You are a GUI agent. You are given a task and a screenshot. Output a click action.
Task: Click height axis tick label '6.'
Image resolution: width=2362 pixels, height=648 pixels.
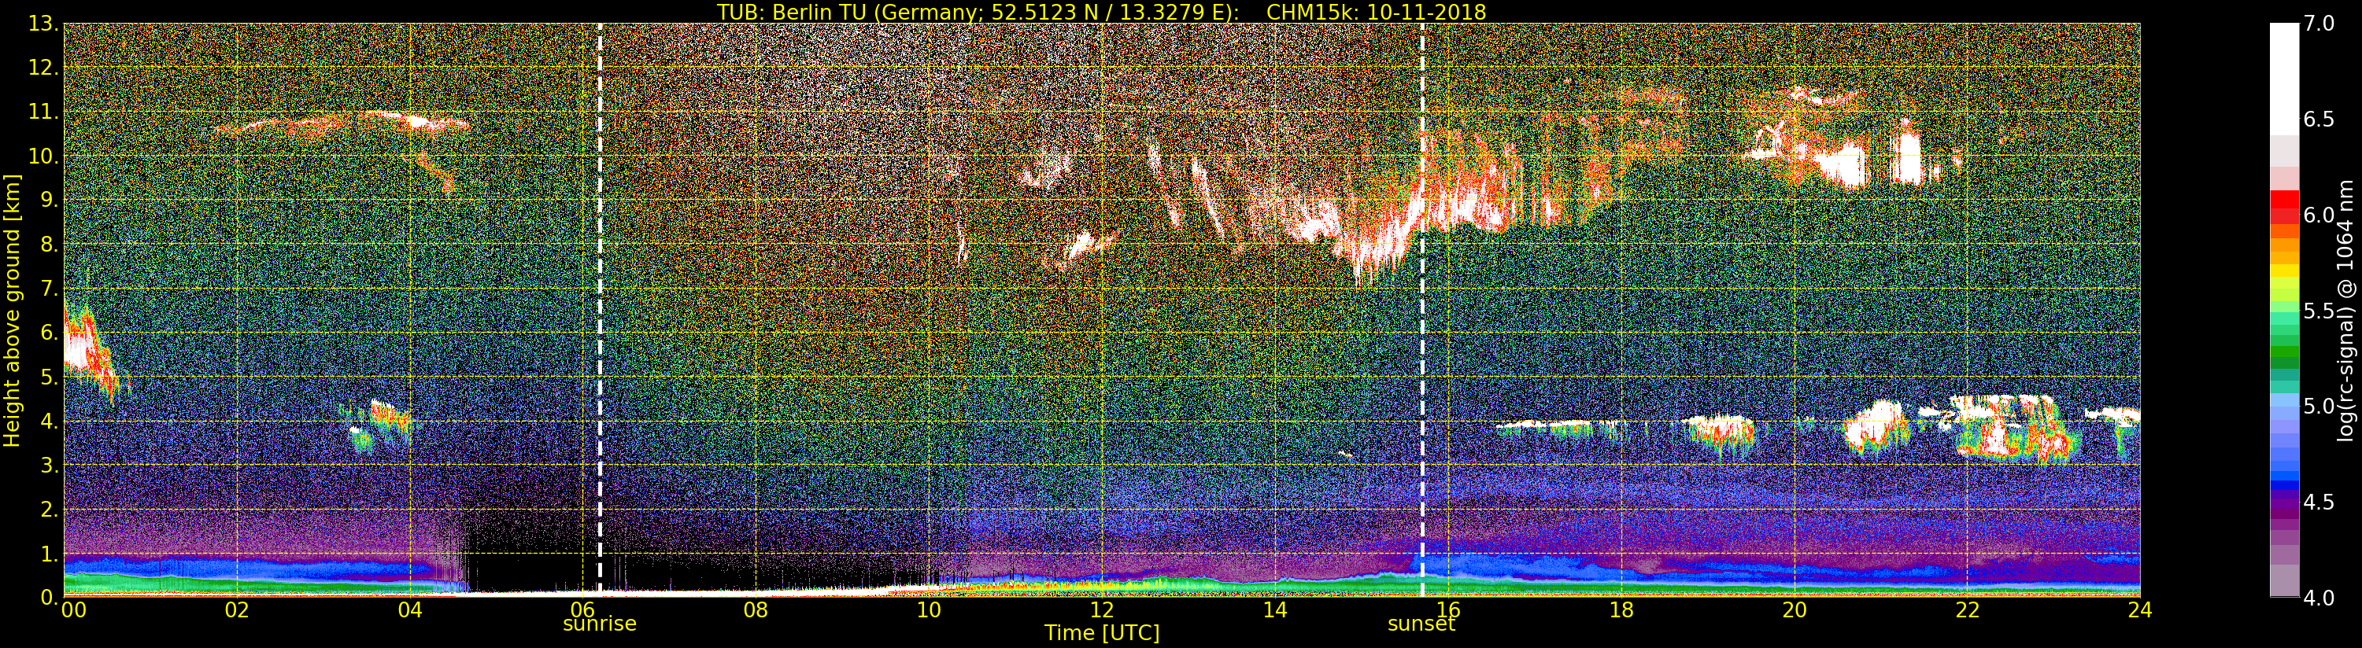(49, 333)
